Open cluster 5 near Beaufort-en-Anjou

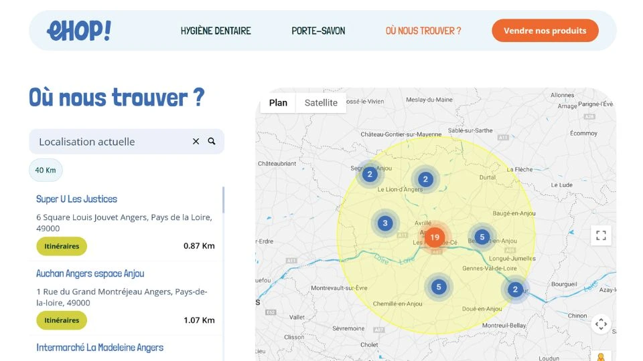coord(482,237)
